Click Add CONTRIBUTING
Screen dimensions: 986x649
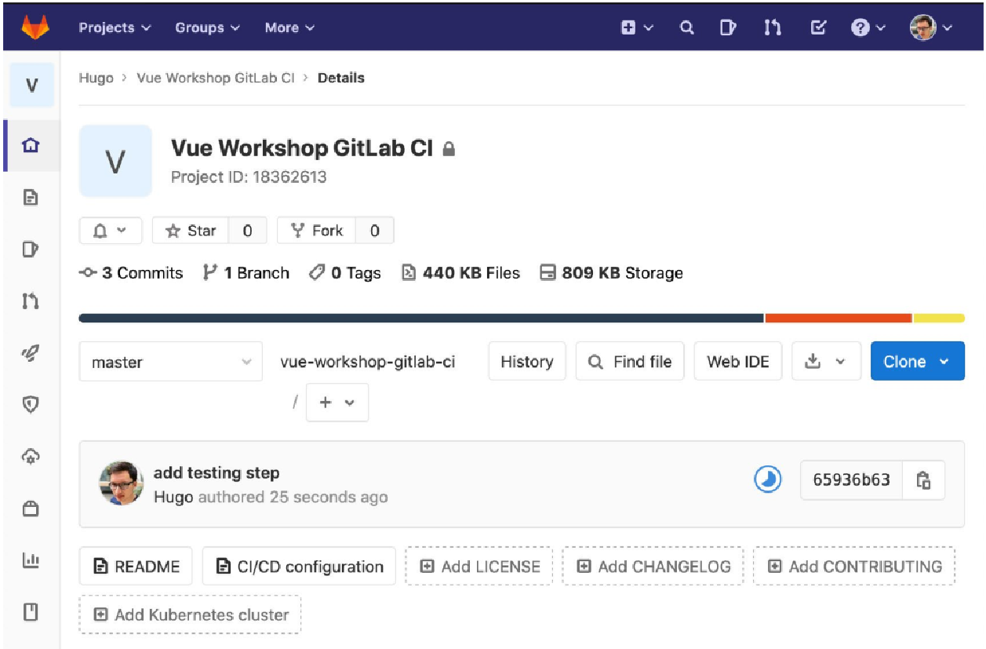(854, 566)
